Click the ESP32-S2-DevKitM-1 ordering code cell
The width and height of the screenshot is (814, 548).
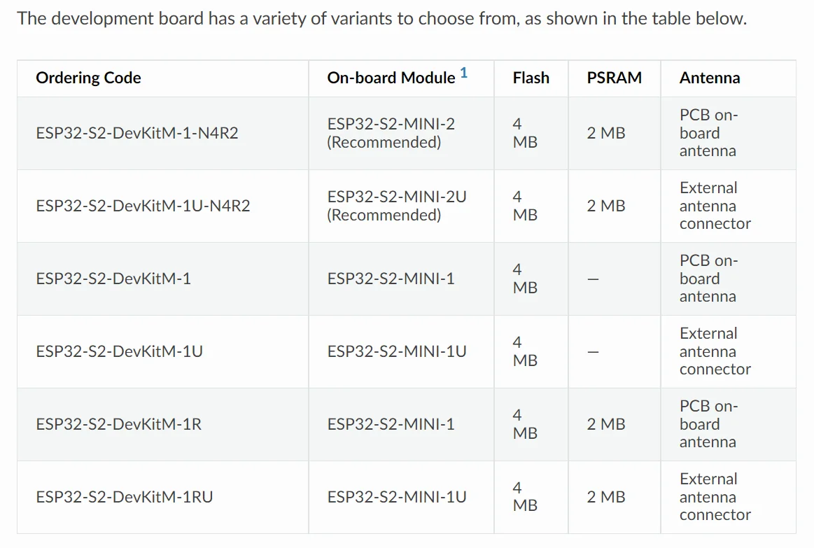113,279
